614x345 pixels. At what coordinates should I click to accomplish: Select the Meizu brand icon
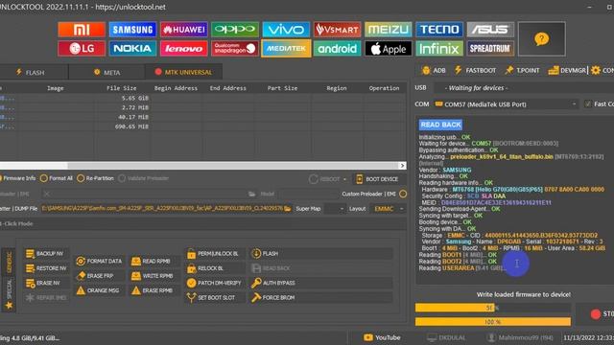coord(388,30)
